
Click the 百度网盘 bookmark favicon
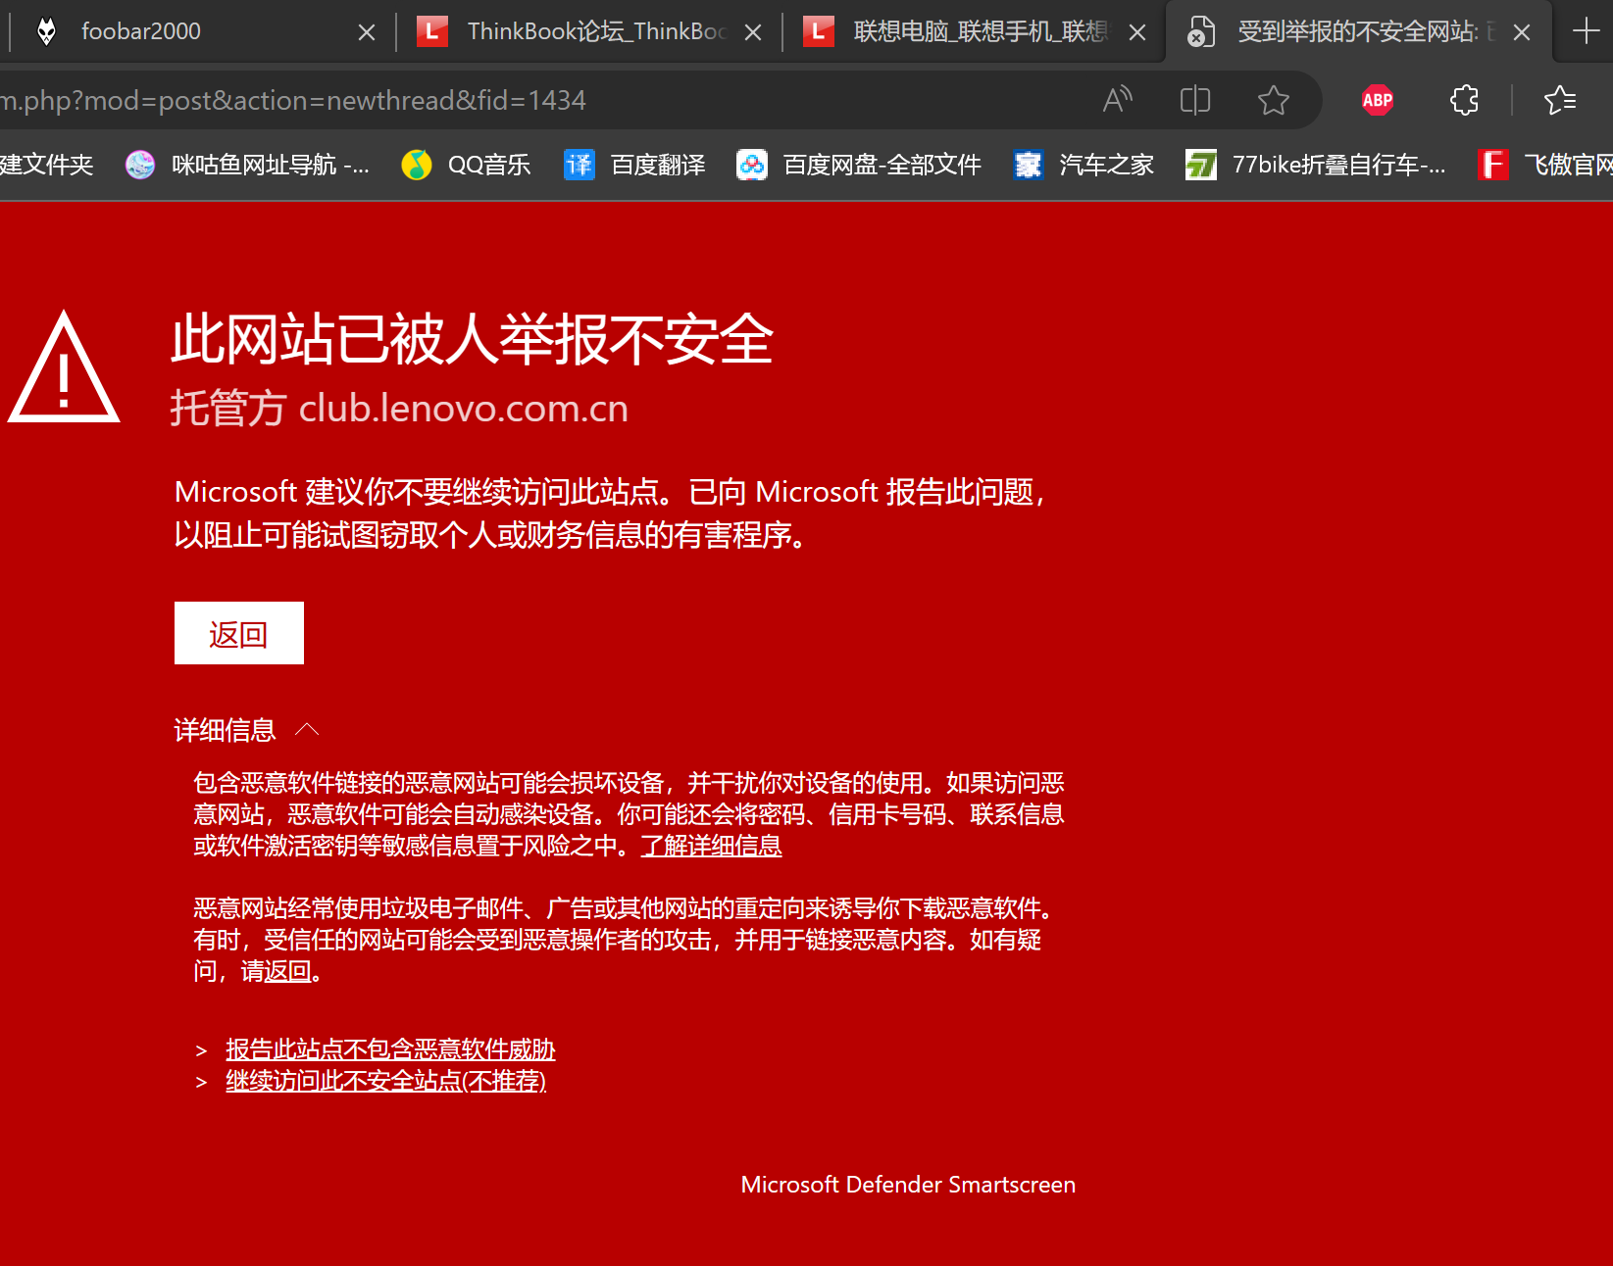pos(752,165)
